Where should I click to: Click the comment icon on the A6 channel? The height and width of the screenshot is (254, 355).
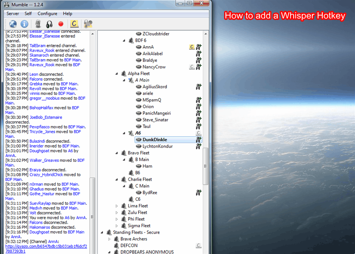point(198,133)
